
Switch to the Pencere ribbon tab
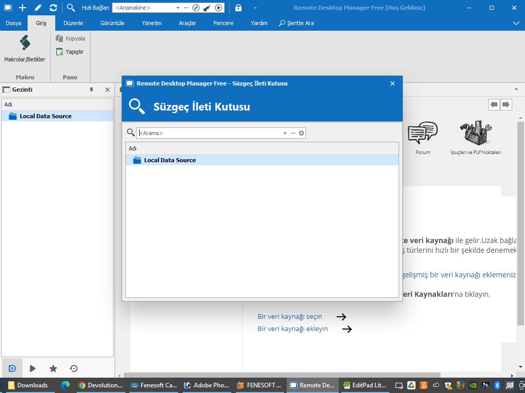[x=223, y=23]
